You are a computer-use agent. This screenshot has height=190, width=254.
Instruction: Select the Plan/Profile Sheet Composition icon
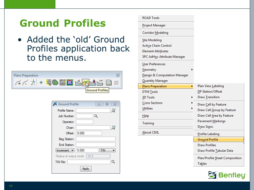pos(108,83)
